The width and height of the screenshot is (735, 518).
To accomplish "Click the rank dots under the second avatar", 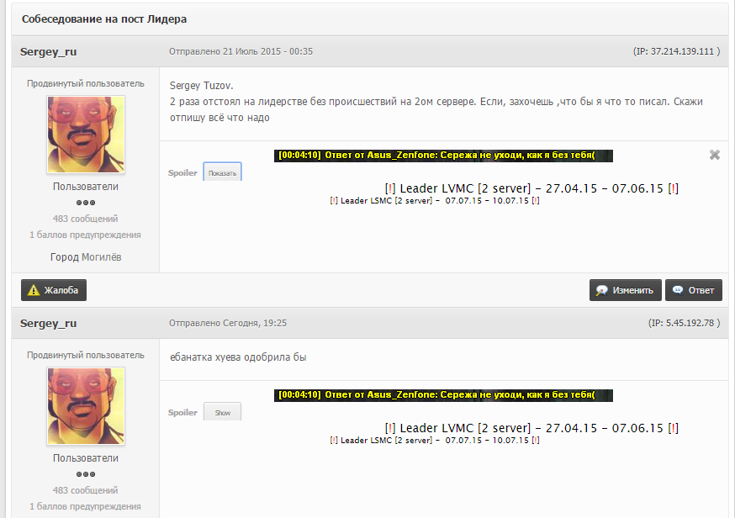I will coord(86,474).
